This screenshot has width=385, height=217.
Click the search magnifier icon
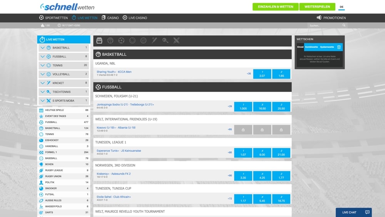[344, 25]
